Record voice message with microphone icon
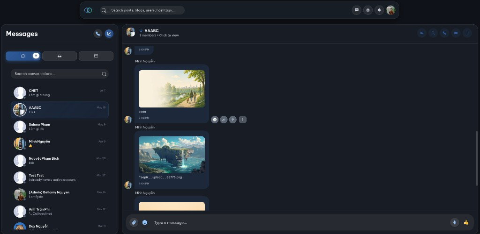Viewport: 480px width, 234px height. point(455,222)
